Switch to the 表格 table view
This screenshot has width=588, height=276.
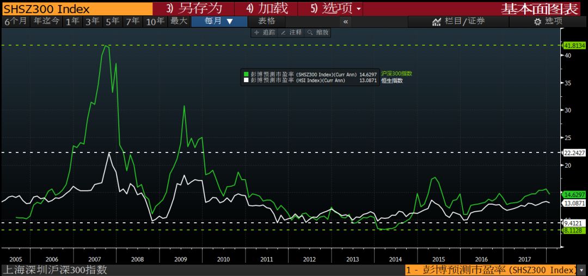tap(267, 21)
